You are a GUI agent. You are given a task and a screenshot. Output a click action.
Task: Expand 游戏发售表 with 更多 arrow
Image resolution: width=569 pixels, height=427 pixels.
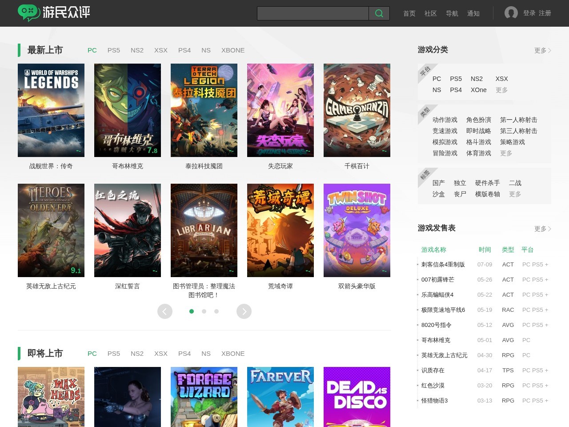click(542, 229)
